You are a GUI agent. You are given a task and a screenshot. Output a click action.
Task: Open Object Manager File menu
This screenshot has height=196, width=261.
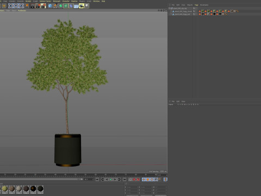click(x=173, y=5)
